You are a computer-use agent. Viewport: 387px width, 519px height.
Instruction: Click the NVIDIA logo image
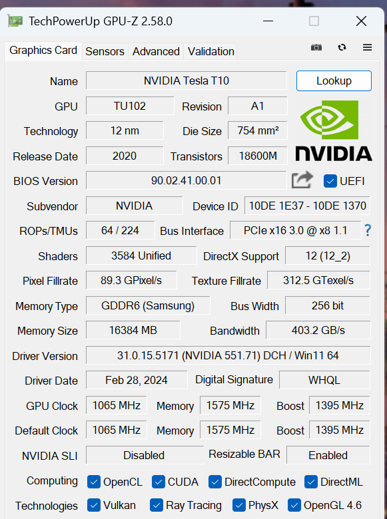(333, 130)
